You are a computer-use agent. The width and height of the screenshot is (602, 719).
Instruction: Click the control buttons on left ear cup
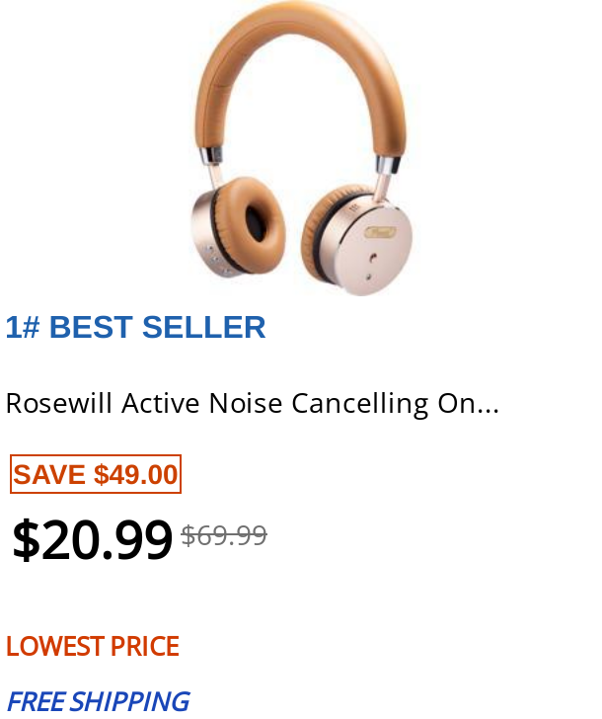219,262
